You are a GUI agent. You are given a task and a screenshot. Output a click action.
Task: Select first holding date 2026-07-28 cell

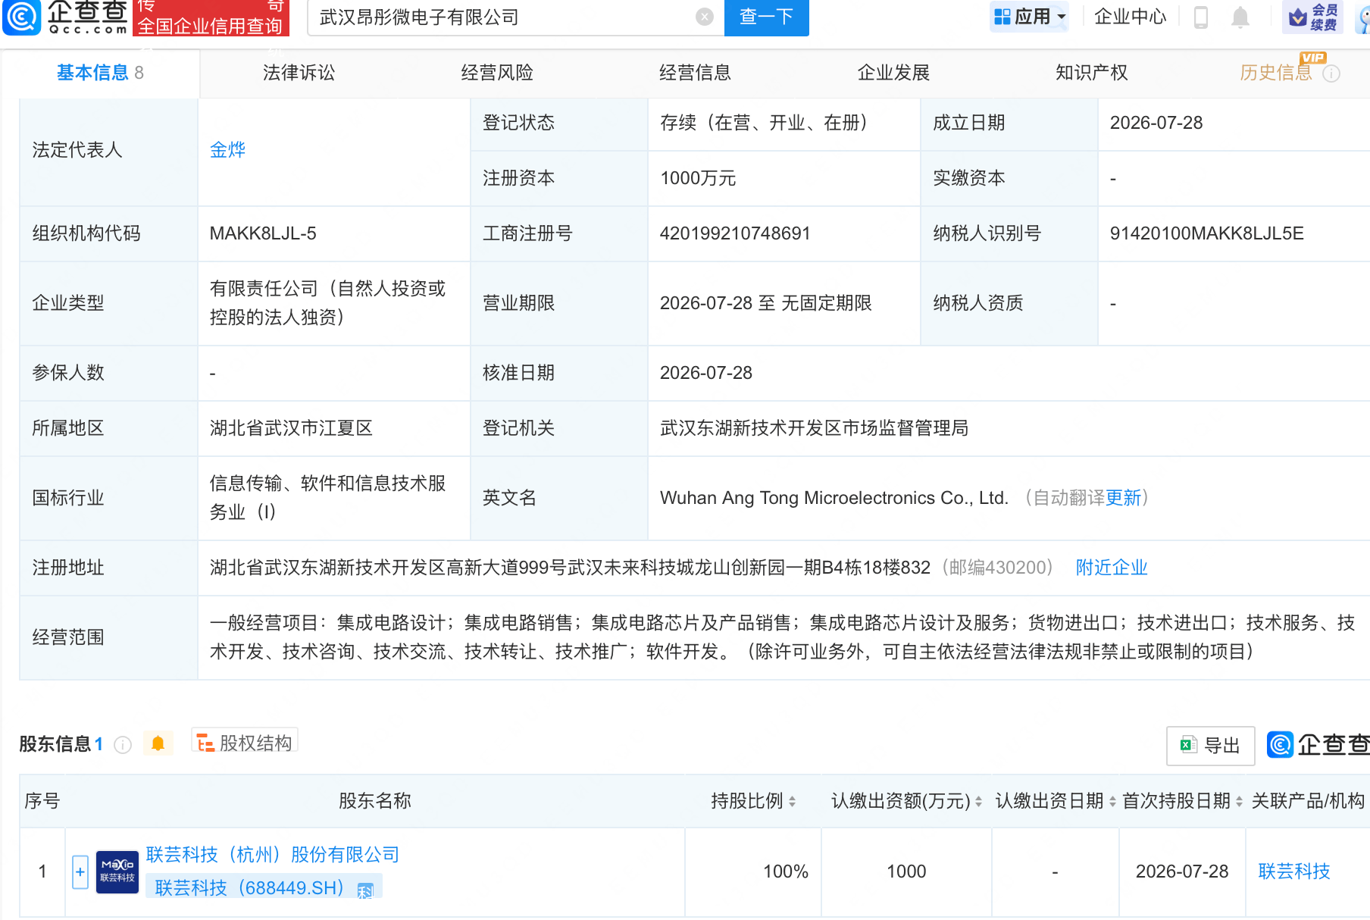pyautogui.click(x=1182, y=871)
